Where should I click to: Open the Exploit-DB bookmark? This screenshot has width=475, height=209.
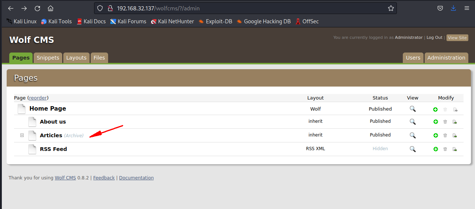click(x=215, y=21)
